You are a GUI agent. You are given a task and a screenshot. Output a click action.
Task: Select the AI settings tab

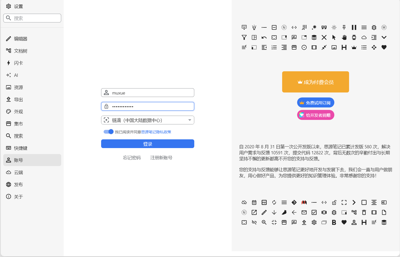(32, 75)
